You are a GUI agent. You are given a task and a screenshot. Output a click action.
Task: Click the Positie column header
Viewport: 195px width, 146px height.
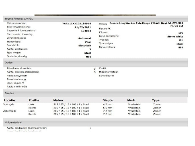click(34, 100)
